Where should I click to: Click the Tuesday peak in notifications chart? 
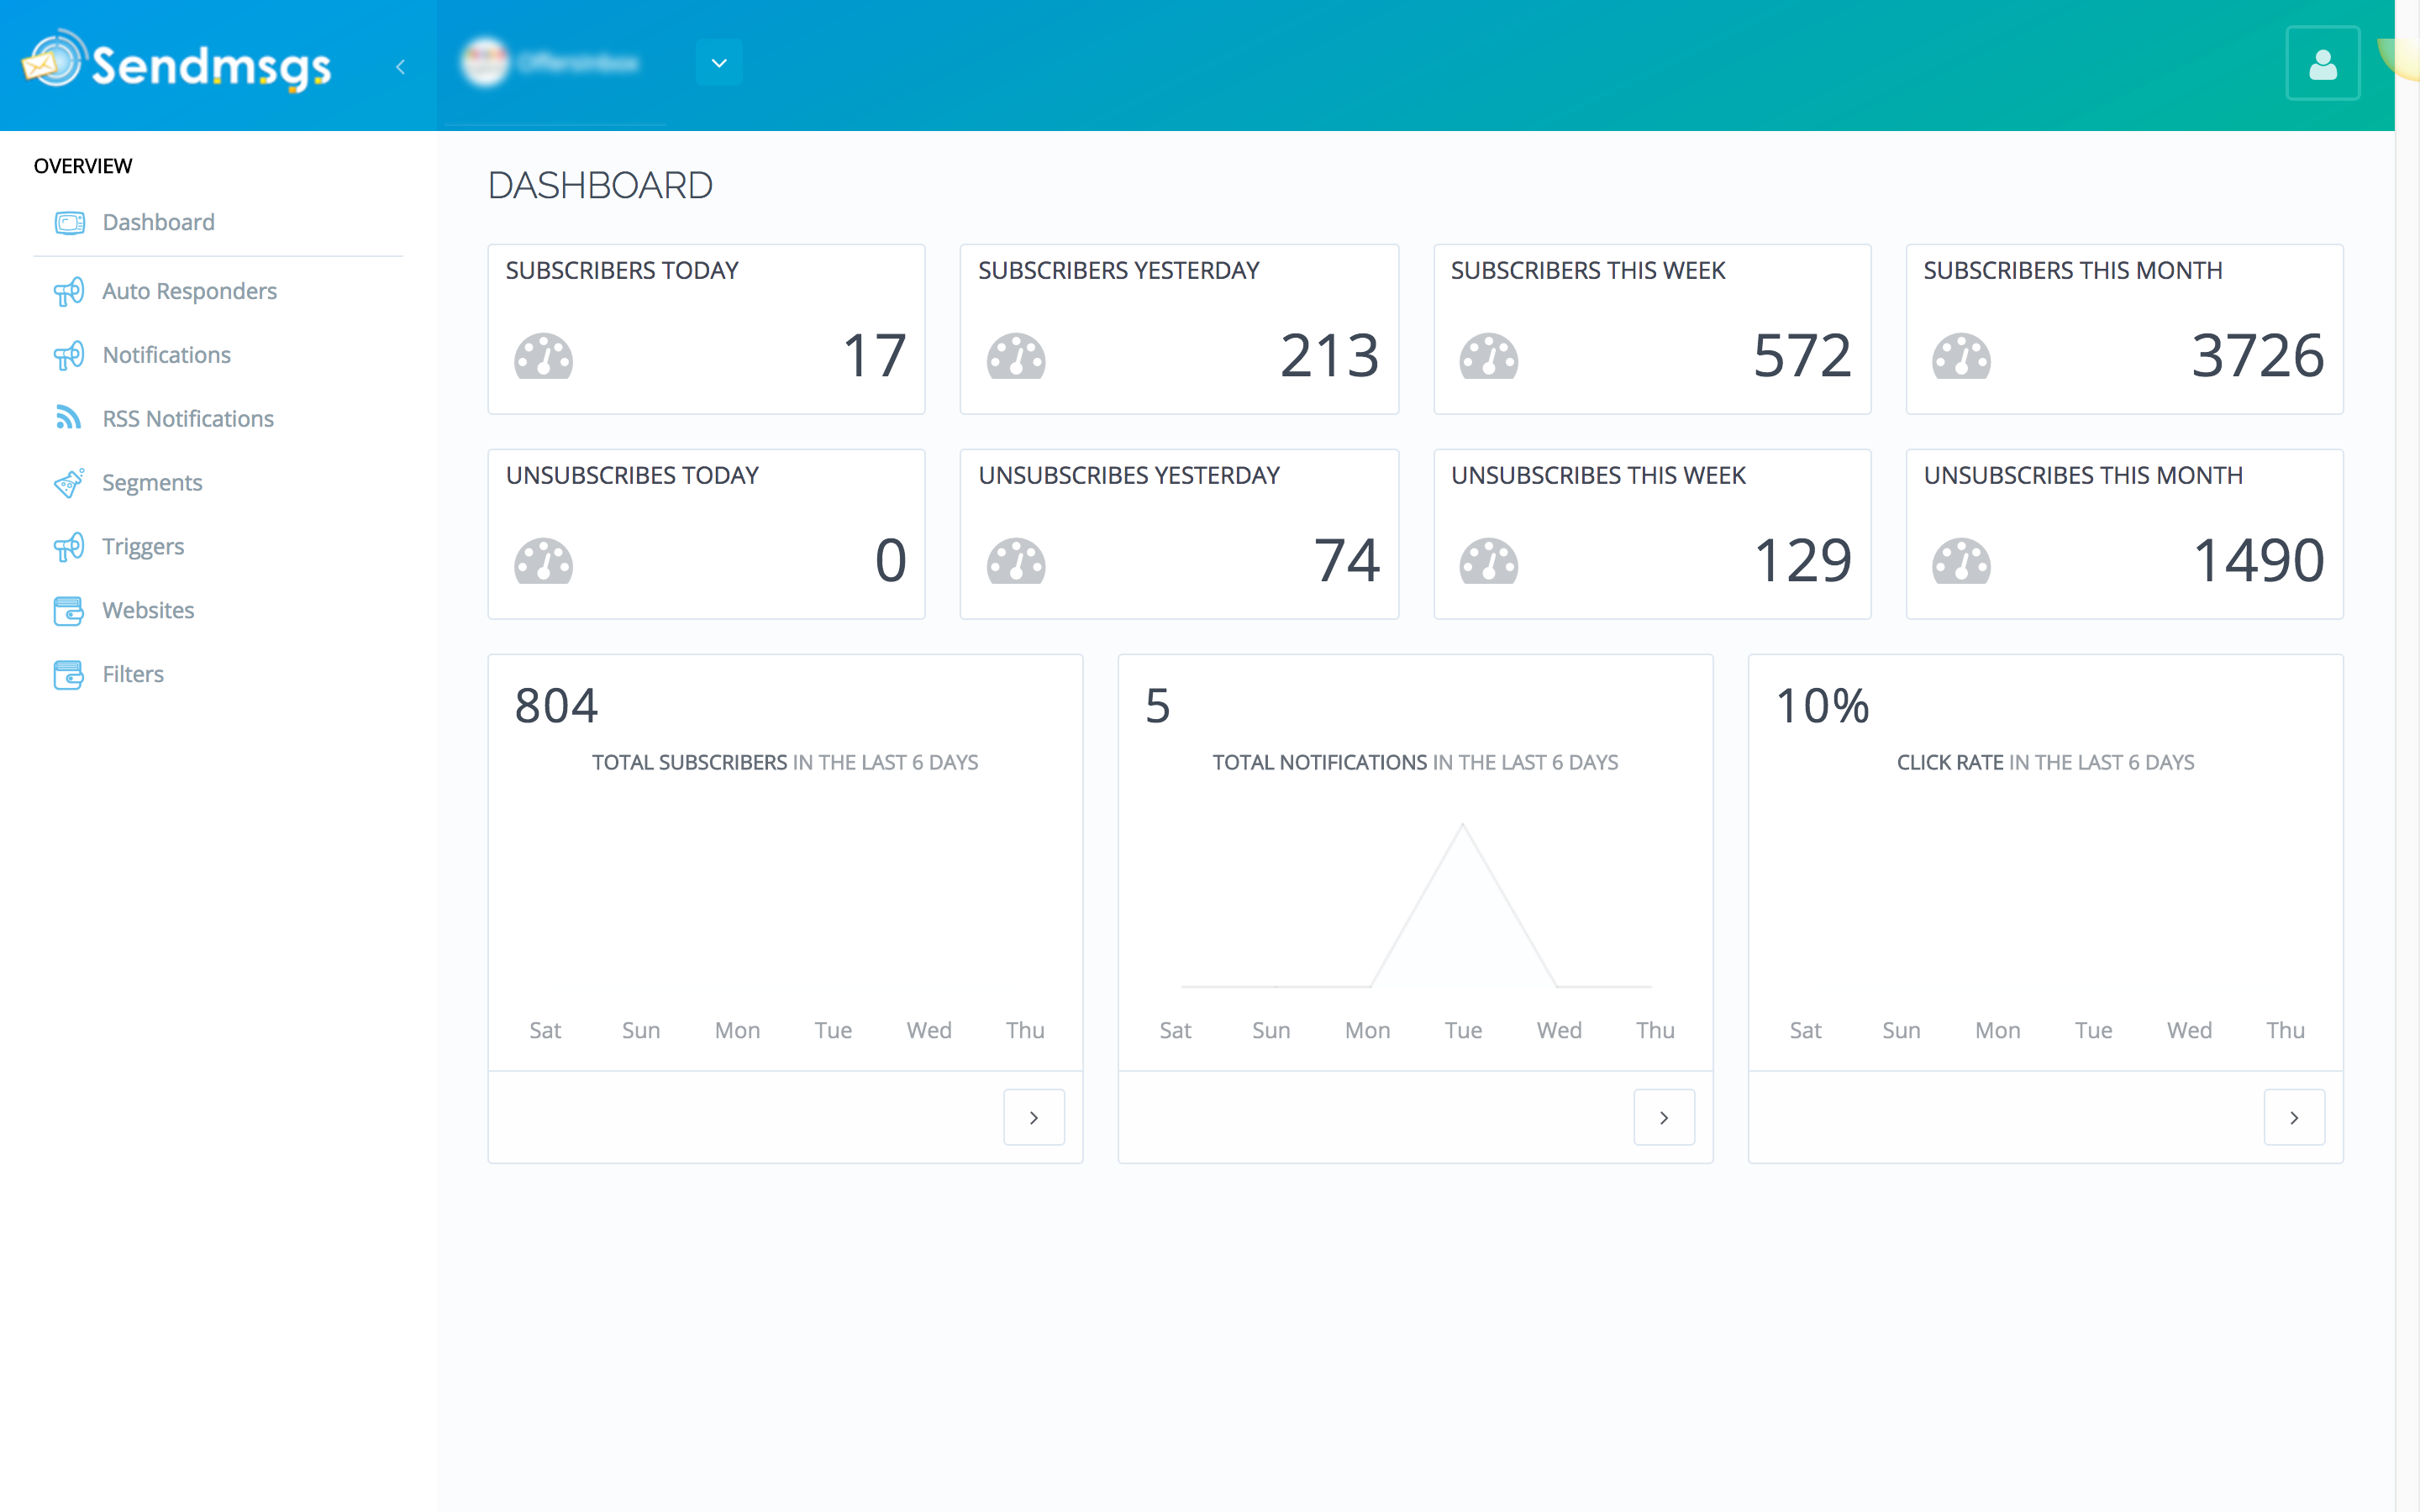[1462, 825]
